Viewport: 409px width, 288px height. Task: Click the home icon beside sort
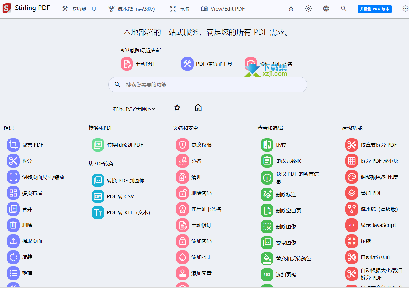tap(198, 108)
